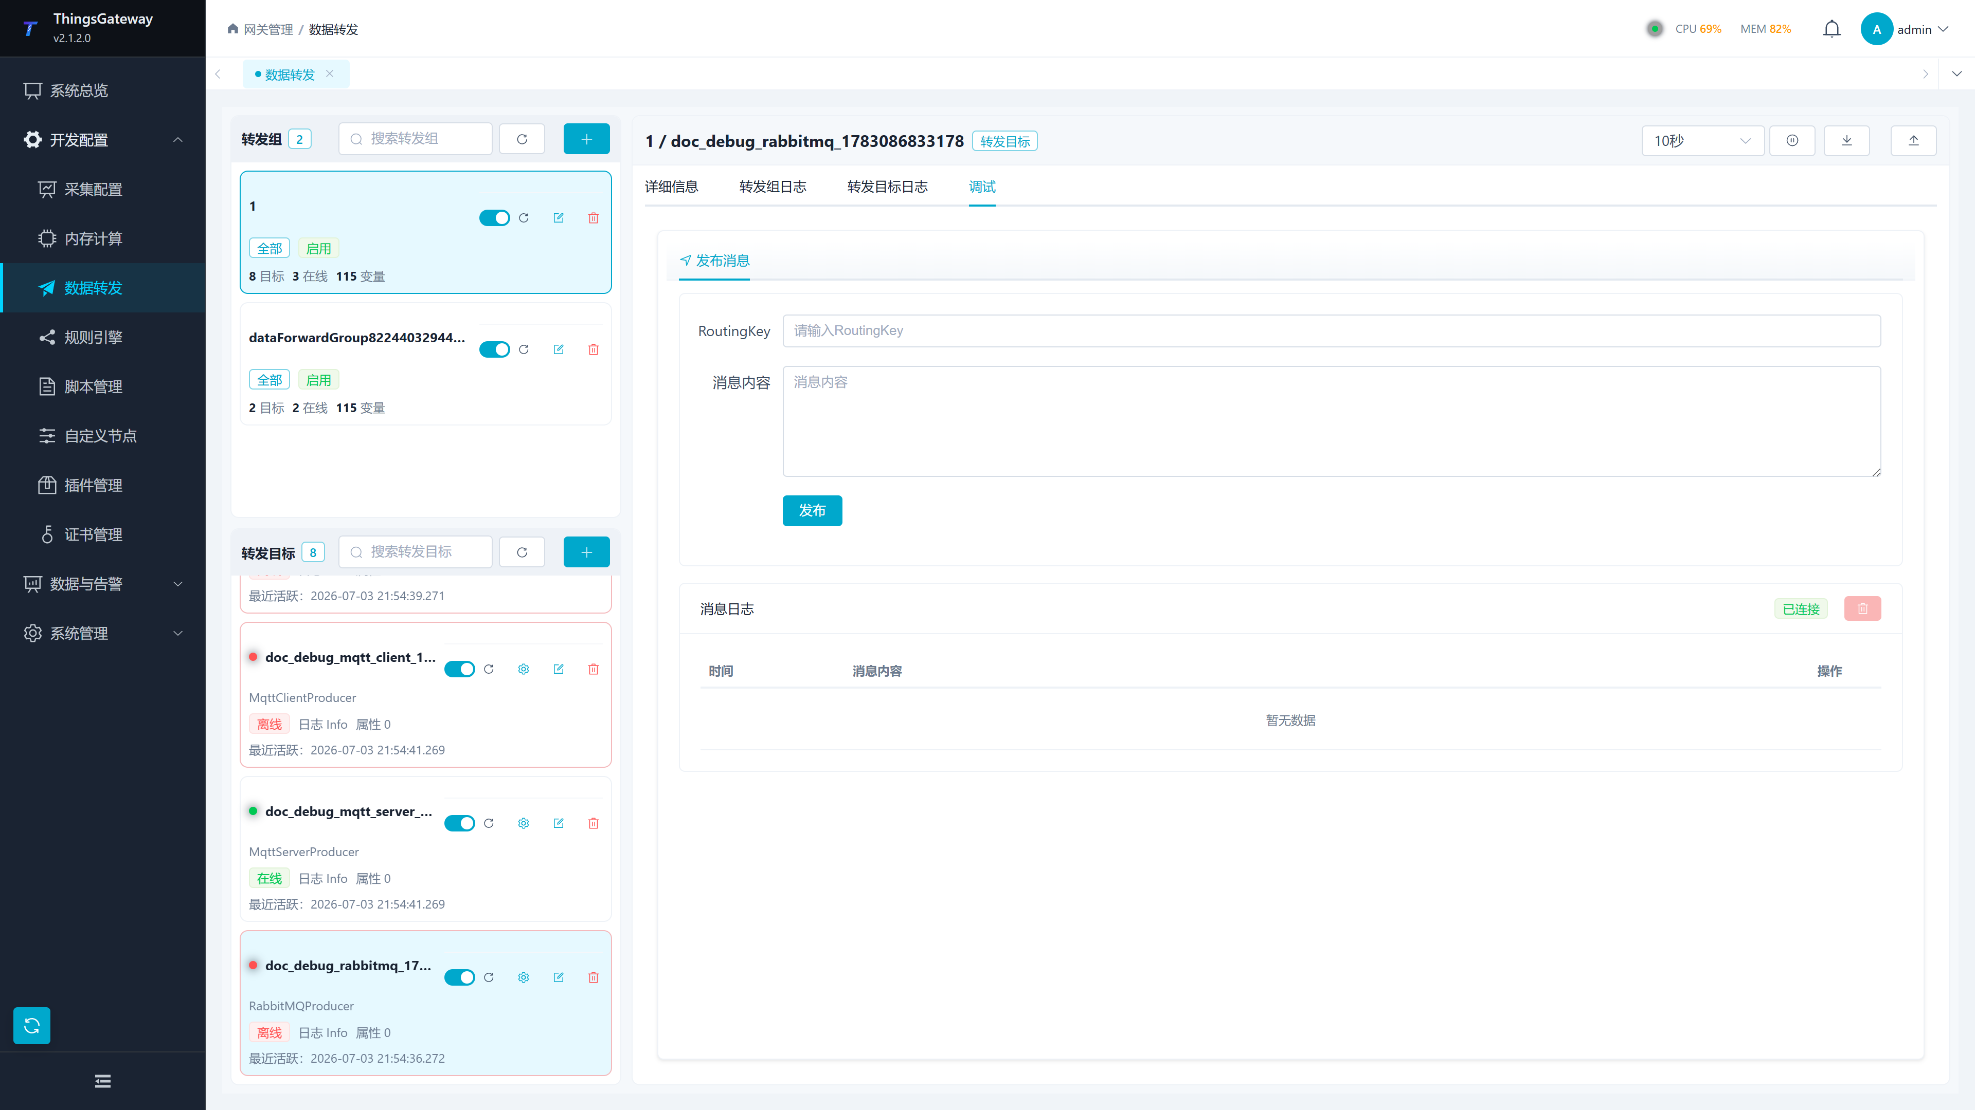Collapse the sidebar with the menu-fold icon
This screenshot has height=1110, width=1975.
(103, 1081)
